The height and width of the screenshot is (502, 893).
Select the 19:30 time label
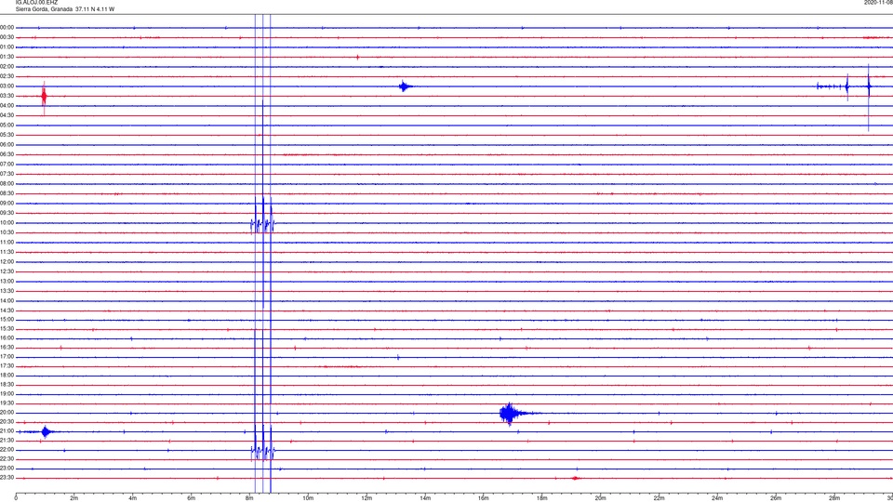click(7, 403)
